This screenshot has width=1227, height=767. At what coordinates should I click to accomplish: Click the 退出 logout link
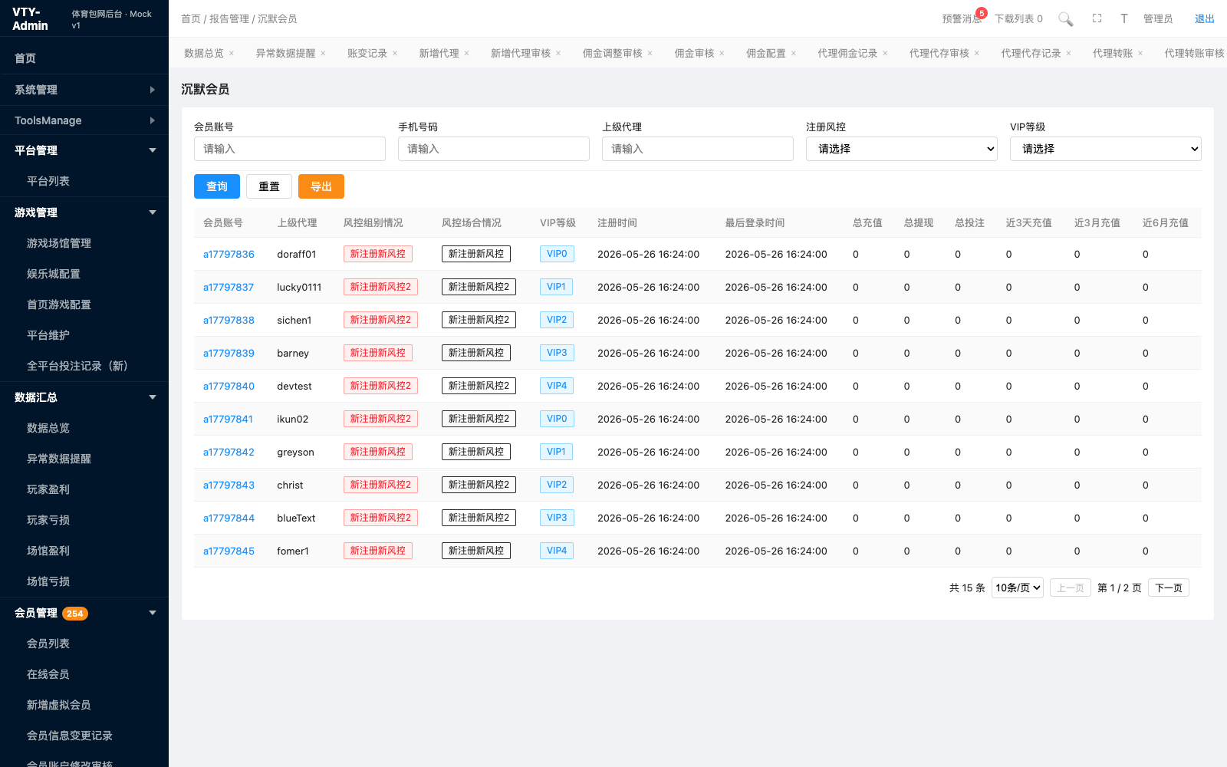(x=1205, y=18)
